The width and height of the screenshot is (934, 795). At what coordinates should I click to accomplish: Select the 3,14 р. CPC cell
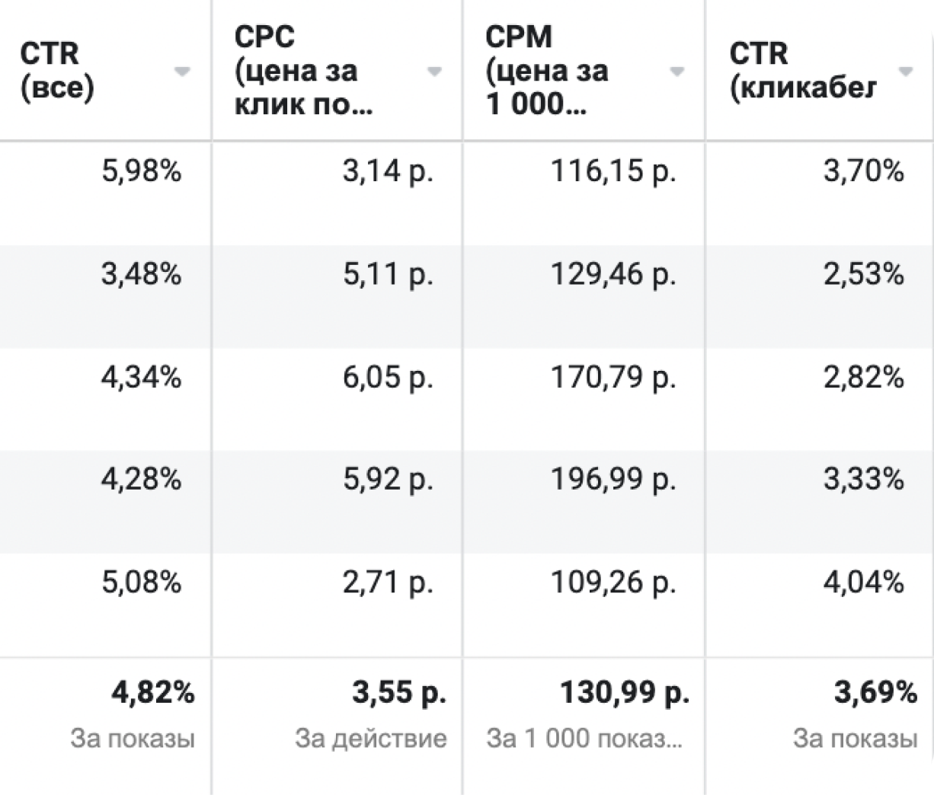coord(387,172)
